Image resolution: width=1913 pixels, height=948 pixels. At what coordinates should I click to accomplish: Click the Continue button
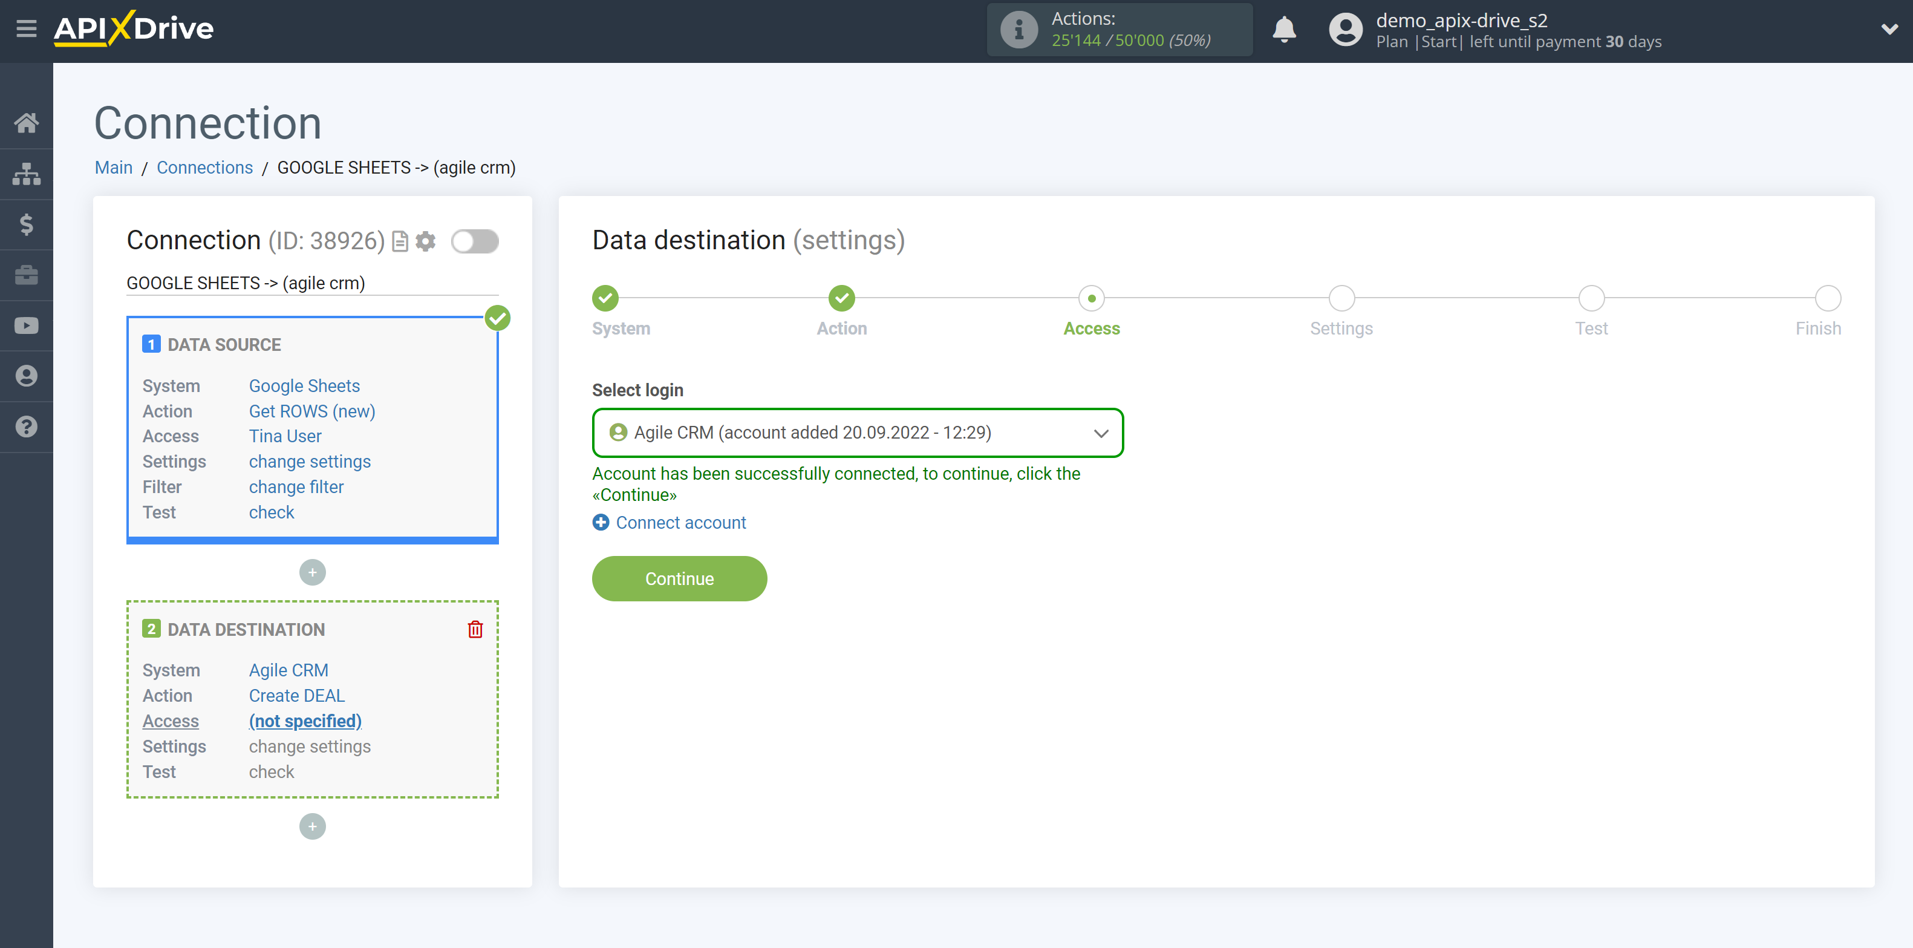click(x=680, y=578)
